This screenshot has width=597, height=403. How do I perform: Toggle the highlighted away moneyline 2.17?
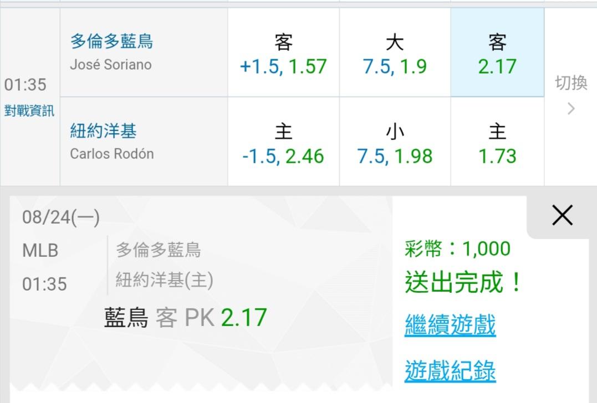tap(497, 53)
